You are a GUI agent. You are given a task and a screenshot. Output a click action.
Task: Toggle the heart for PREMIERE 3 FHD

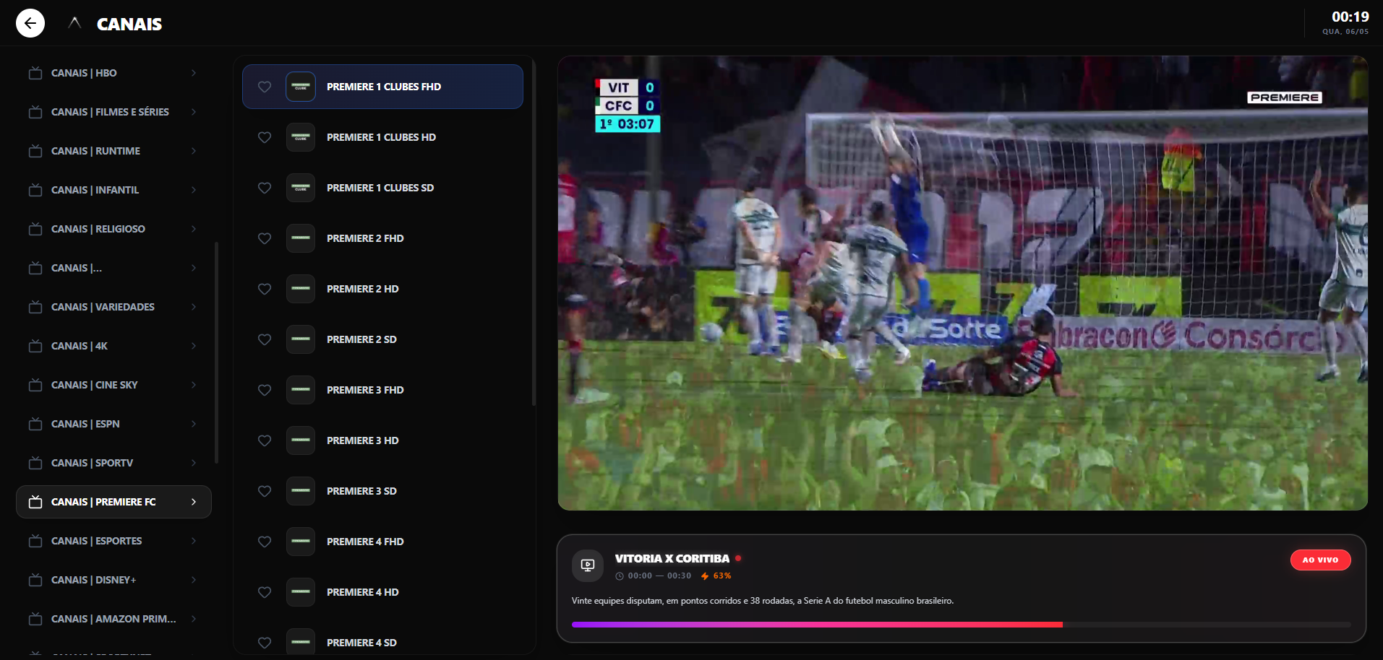click(x=265, y=390)
